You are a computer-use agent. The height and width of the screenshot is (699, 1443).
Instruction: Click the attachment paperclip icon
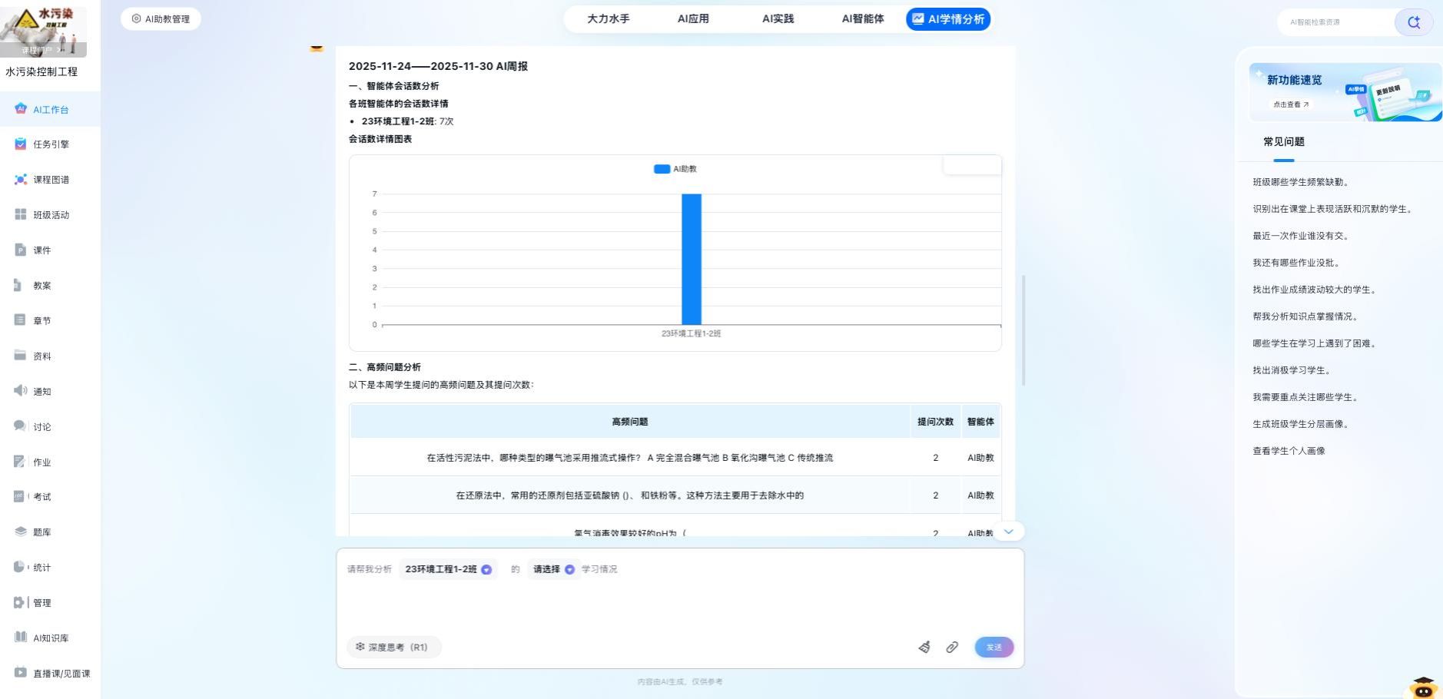952,647
